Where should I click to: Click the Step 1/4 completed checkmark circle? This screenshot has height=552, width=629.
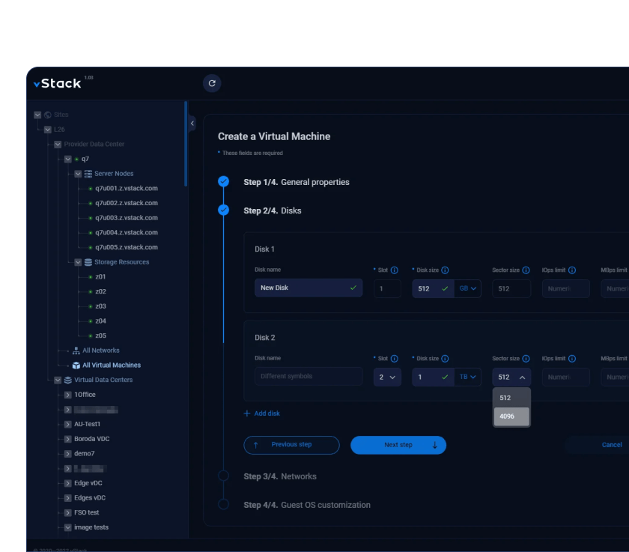tap(223, 182)
